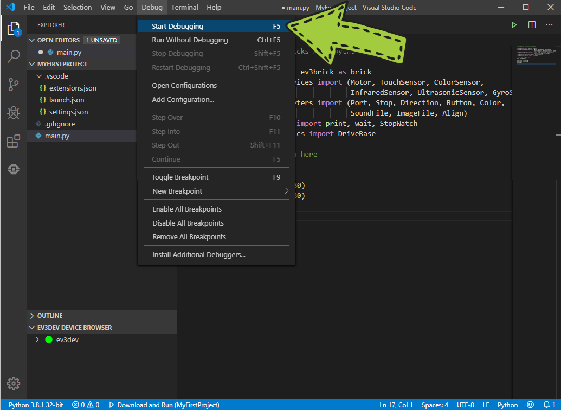Select Disable All Breakpoints
Screen dimensions: 561x410
point(216,223)
